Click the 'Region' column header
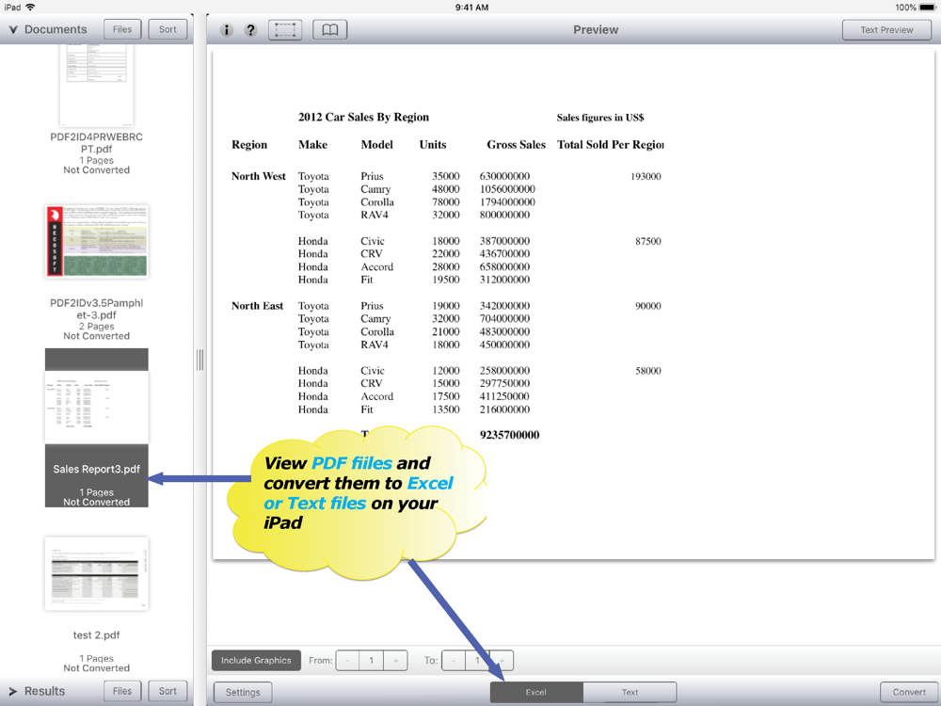This screenshot has width=941, height=706. click(x=249, y=145)
